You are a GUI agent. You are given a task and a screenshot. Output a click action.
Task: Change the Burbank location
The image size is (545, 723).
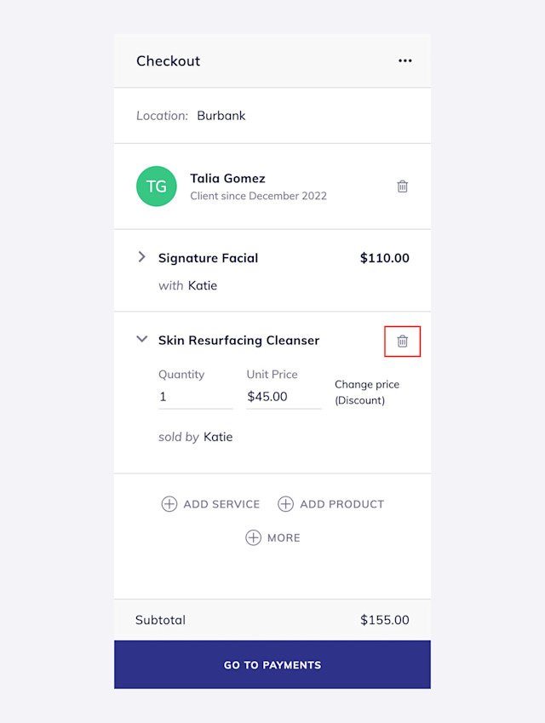click(x=221, y=116)
